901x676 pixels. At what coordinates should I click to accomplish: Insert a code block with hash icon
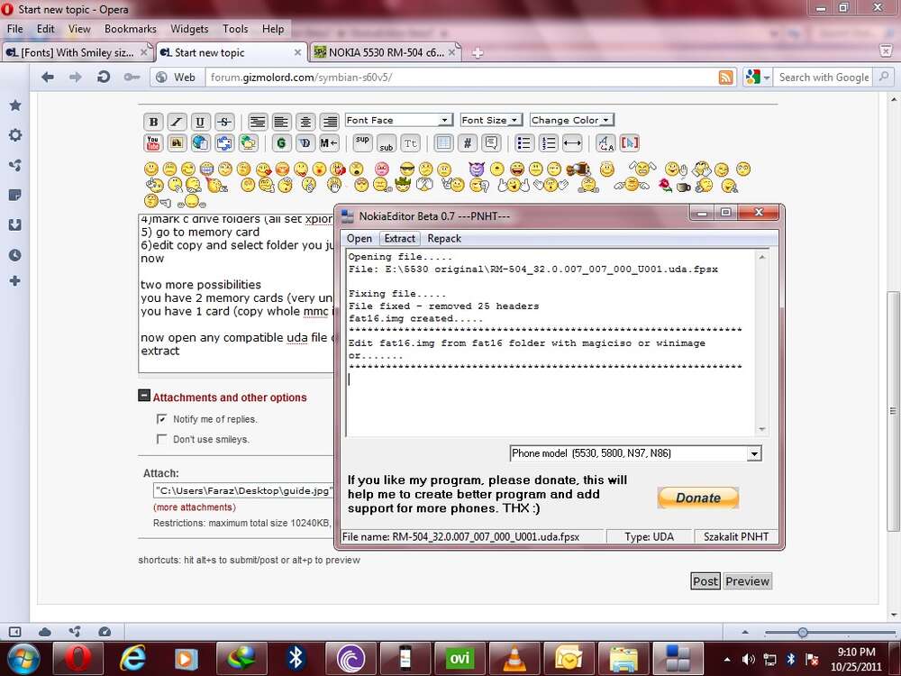click(467, 143)
